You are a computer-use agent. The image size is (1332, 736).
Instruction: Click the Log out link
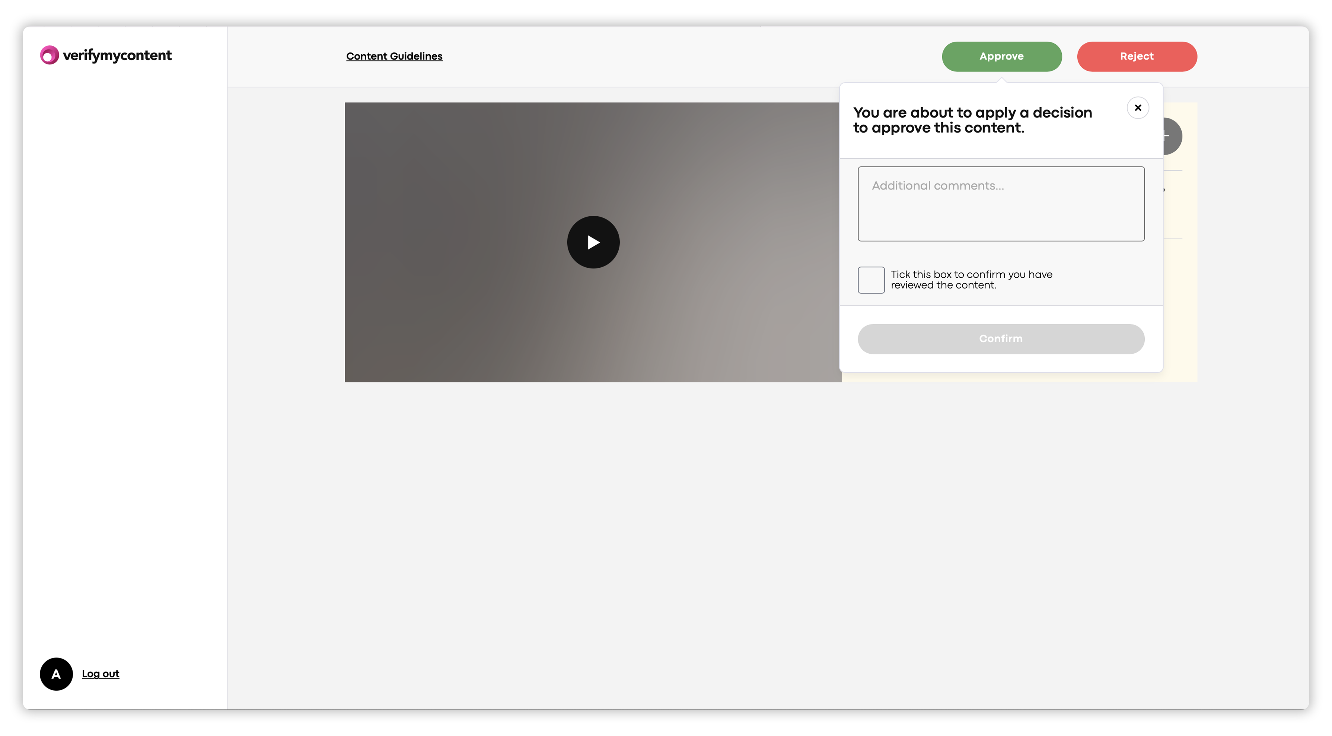[100, 673]
